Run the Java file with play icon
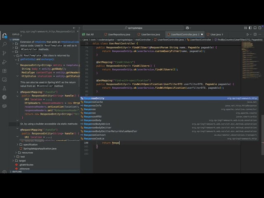Screen dimensions: 264x198 (247, 34)
